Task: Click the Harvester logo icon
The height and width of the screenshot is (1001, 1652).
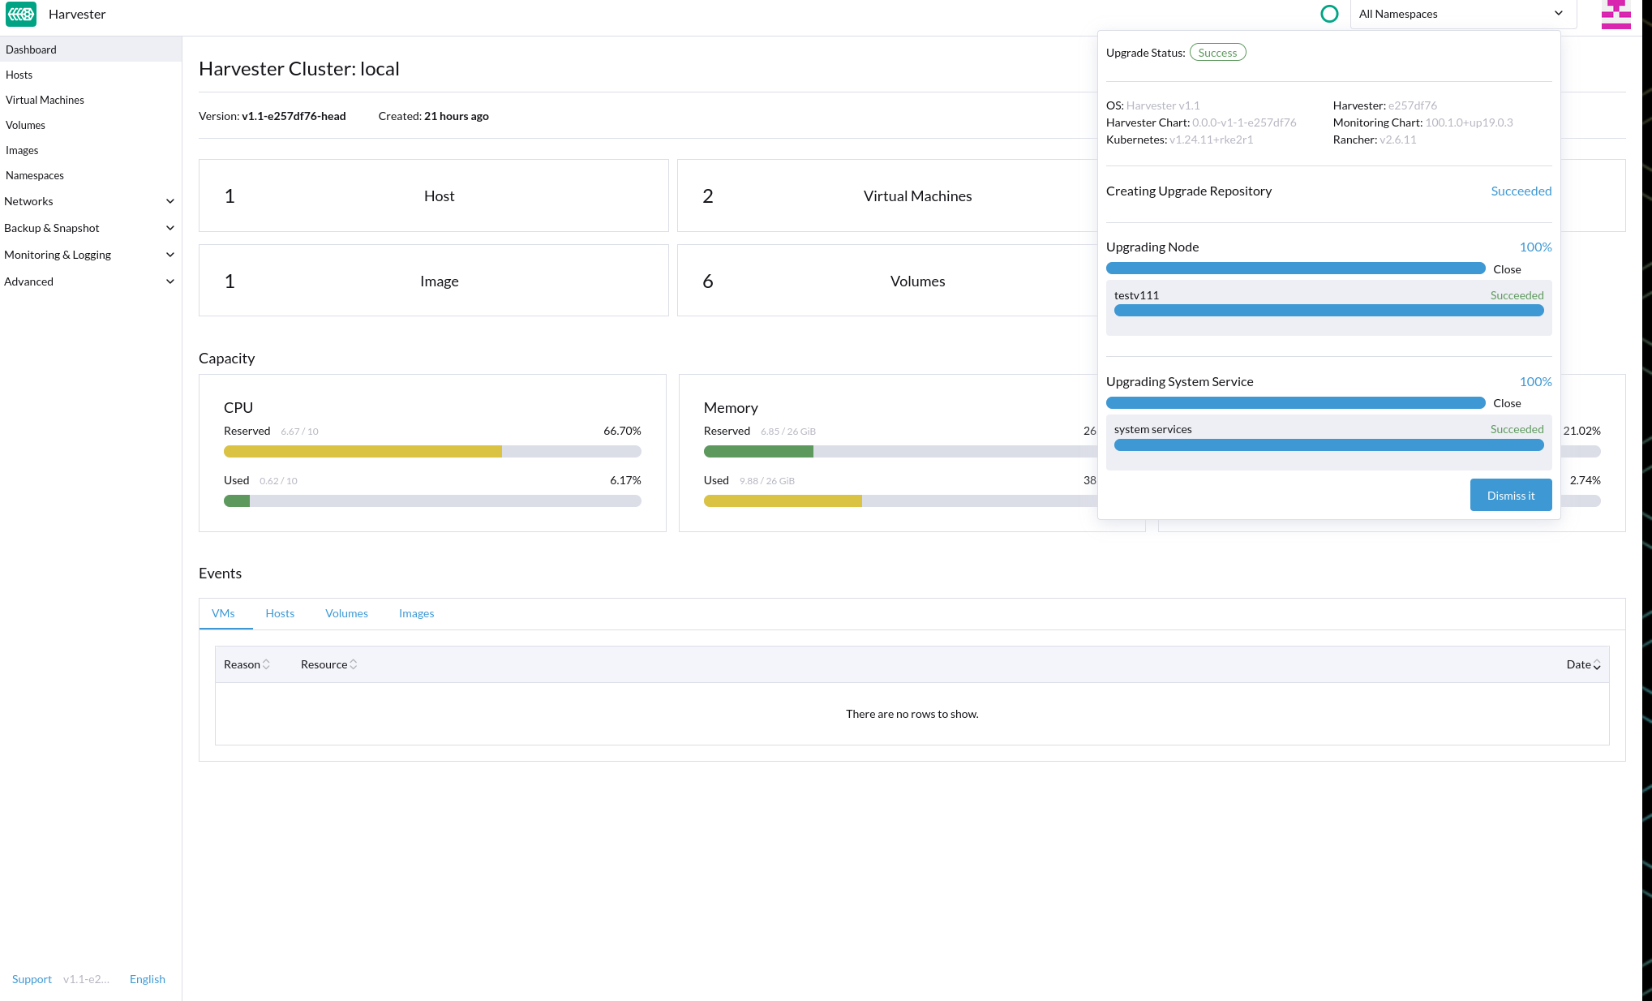Action: click(21, 14)
